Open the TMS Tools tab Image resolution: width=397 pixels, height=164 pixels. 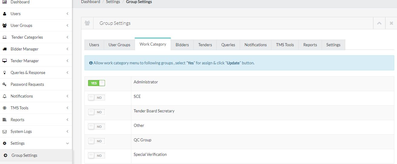[x=285, y=45]
